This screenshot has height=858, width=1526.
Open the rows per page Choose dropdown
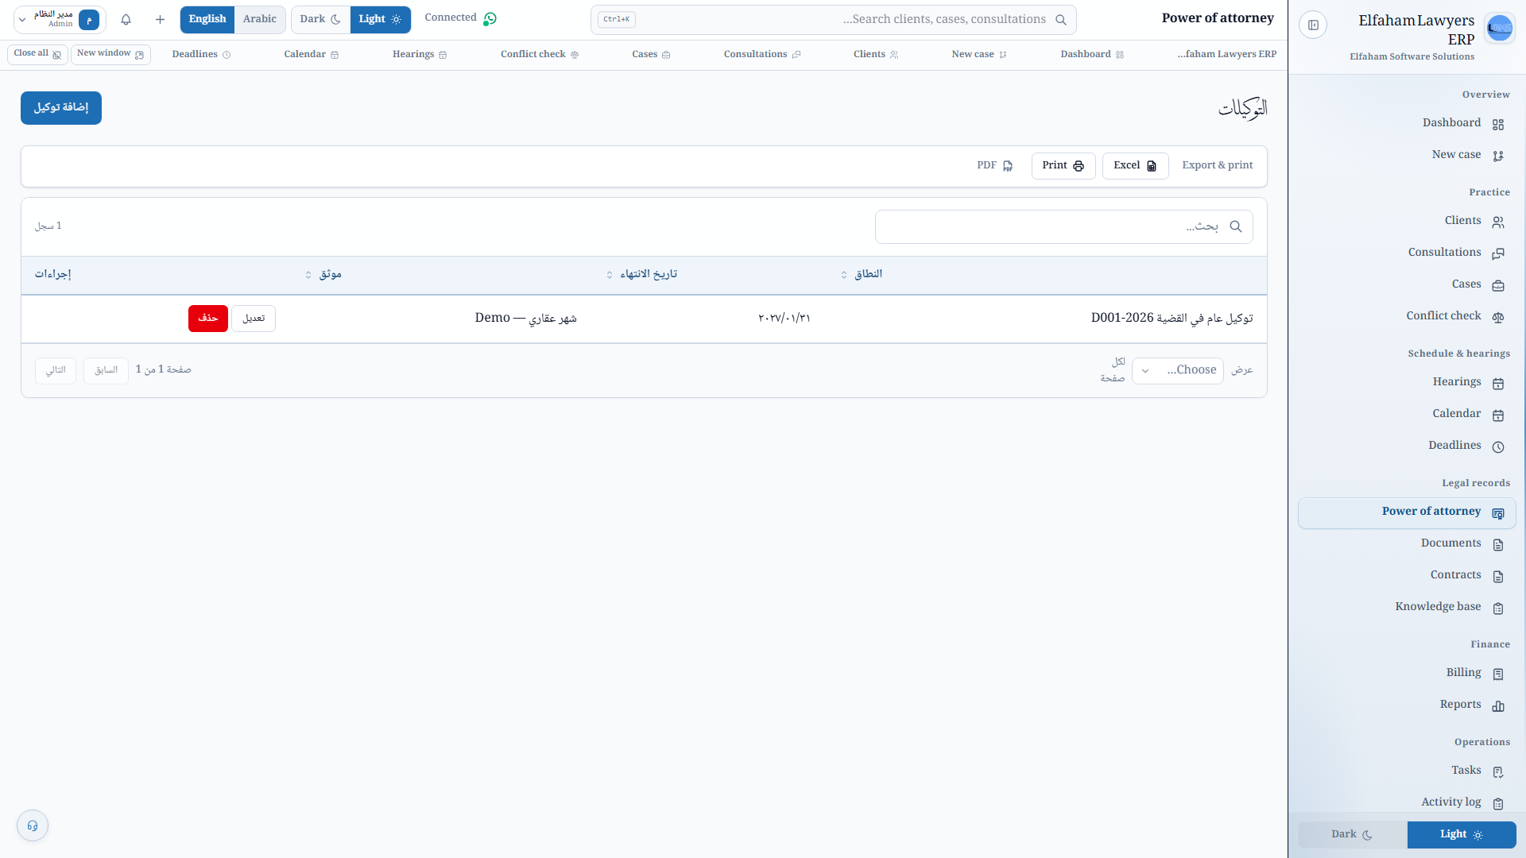point(1178,370)
